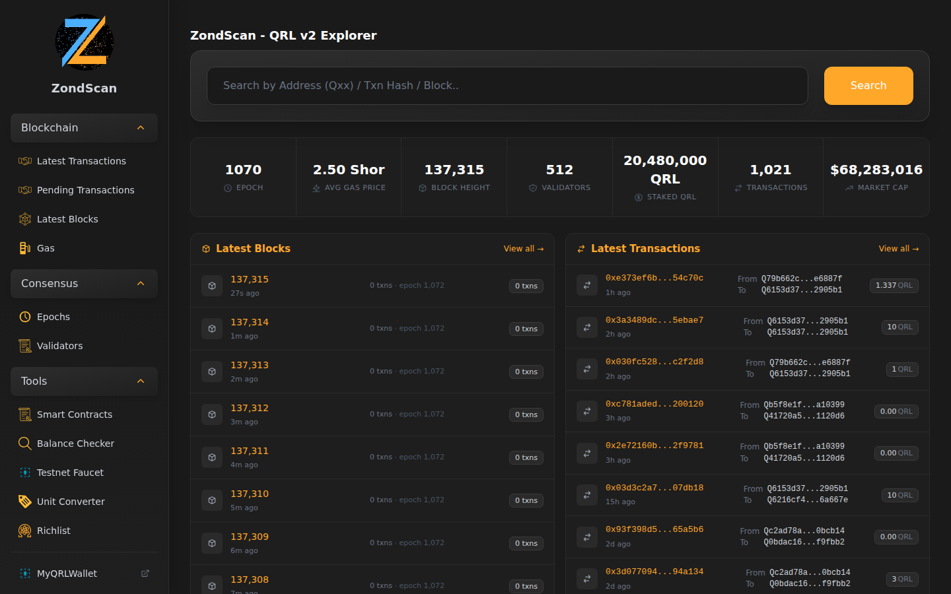951x594 pixels.
Task: View all latest blocks
Action: [523, 249]
